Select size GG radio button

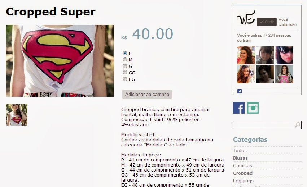tap(125, 72)
